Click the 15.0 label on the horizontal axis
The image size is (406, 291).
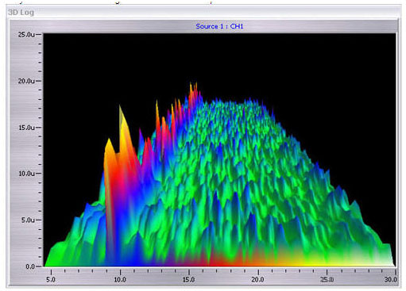click(x=188, y=280)
